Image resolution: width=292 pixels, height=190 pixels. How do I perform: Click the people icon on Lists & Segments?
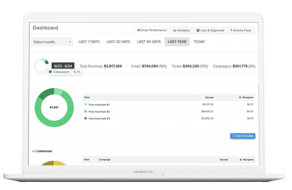tap(198, 30)
